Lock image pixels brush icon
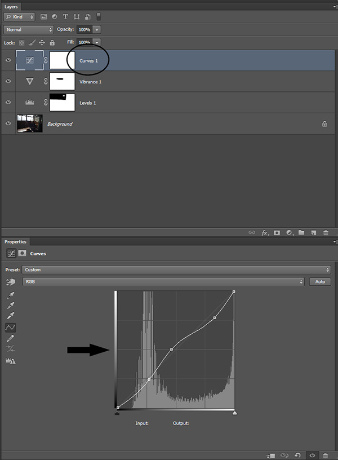 click(x=32, y=43)
